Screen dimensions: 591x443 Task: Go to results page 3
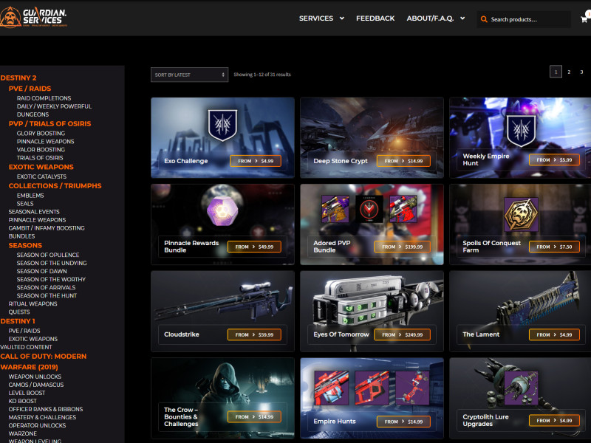[581, 72]
